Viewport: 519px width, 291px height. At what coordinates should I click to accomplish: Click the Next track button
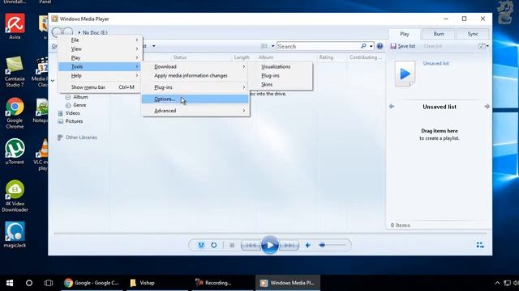[290, 245]
